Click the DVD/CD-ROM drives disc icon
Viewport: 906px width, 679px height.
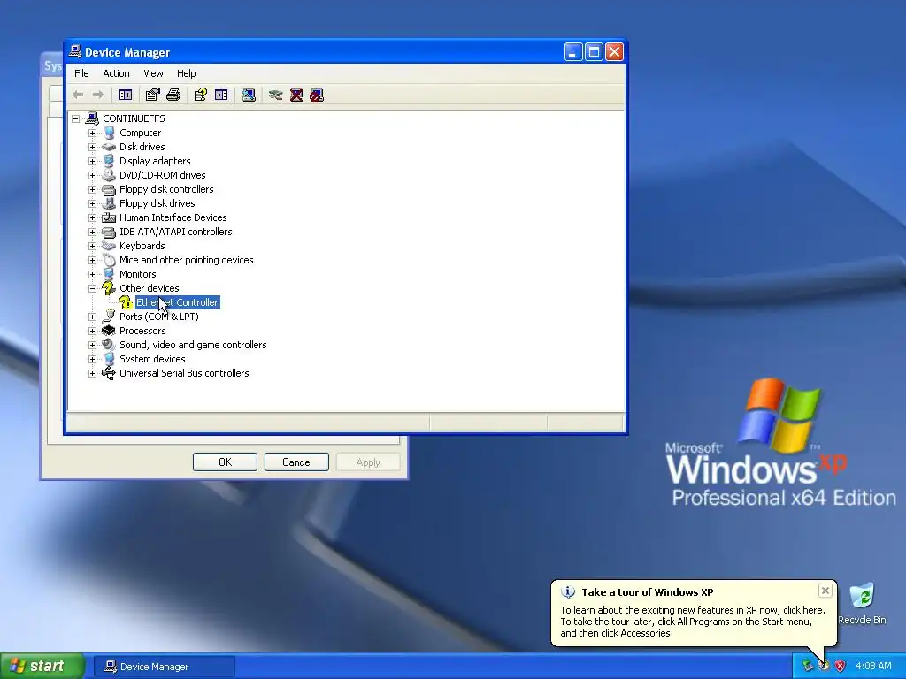[x=109, y=175]
